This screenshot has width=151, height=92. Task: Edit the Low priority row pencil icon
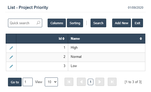(11, 66)
